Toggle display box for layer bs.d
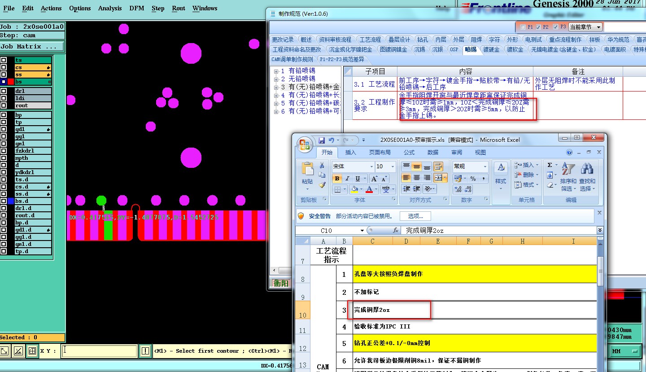The height and width of the screenshot is (372, 646). point(3,201)
